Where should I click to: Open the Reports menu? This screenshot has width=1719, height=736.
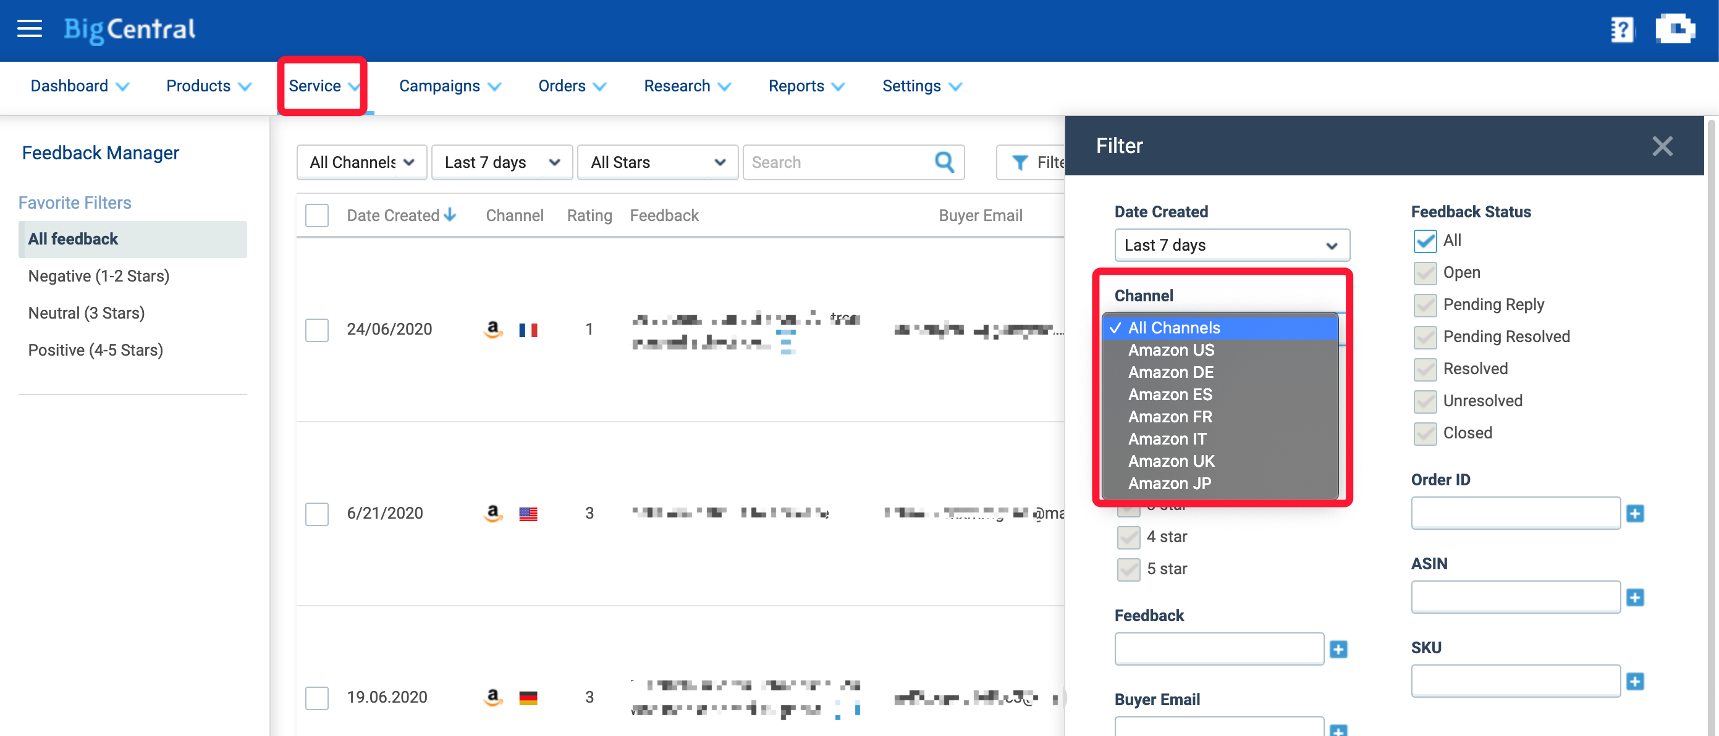tap(806, 86)
